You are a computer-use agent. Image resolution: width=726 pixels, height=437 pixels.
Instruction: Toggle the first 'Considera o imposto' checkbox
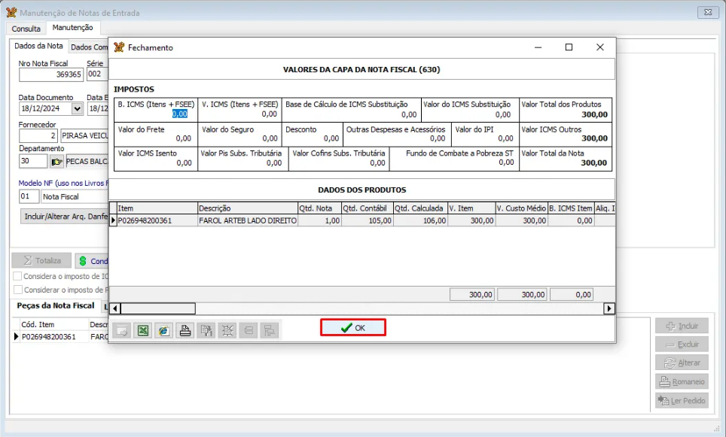click(18, 276)
